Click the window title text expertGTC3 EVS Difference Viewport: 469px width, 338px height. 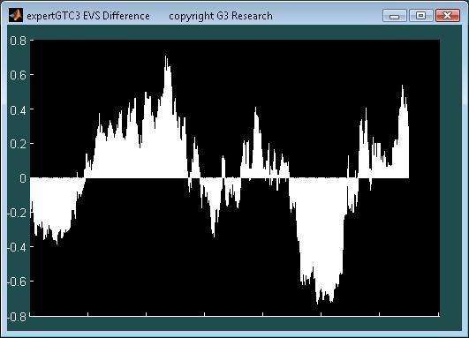[88, 16]
